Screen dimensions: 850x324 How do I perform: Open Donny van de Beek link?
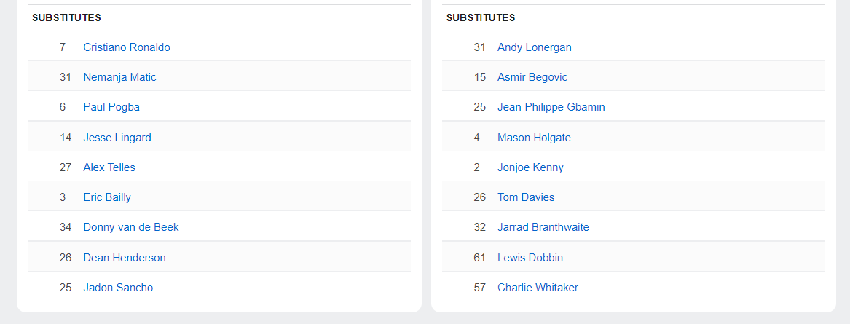point(131,227)
